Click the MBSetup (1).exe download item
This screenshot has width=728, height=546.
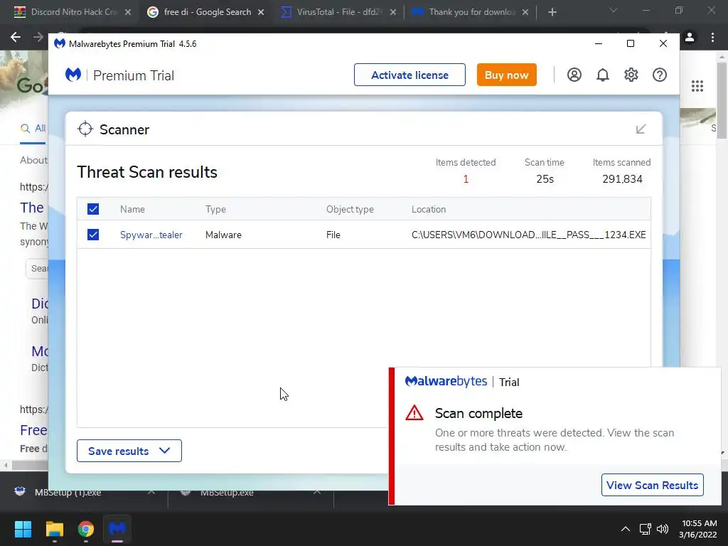(68, 492)
